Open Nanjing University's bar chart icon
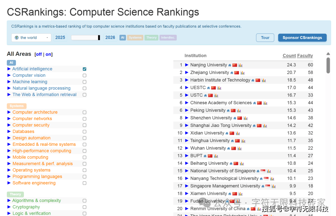Viewport: 336px width, 216px height. 240,65
